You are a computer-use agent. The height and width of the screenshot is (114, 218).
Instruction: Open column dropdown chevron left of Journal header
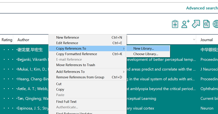point(194,40)
